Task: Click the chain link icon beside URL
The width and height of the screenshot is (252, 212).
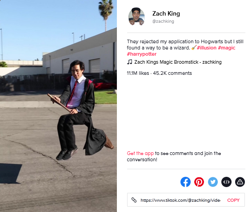Action: (x=134, y=200)
